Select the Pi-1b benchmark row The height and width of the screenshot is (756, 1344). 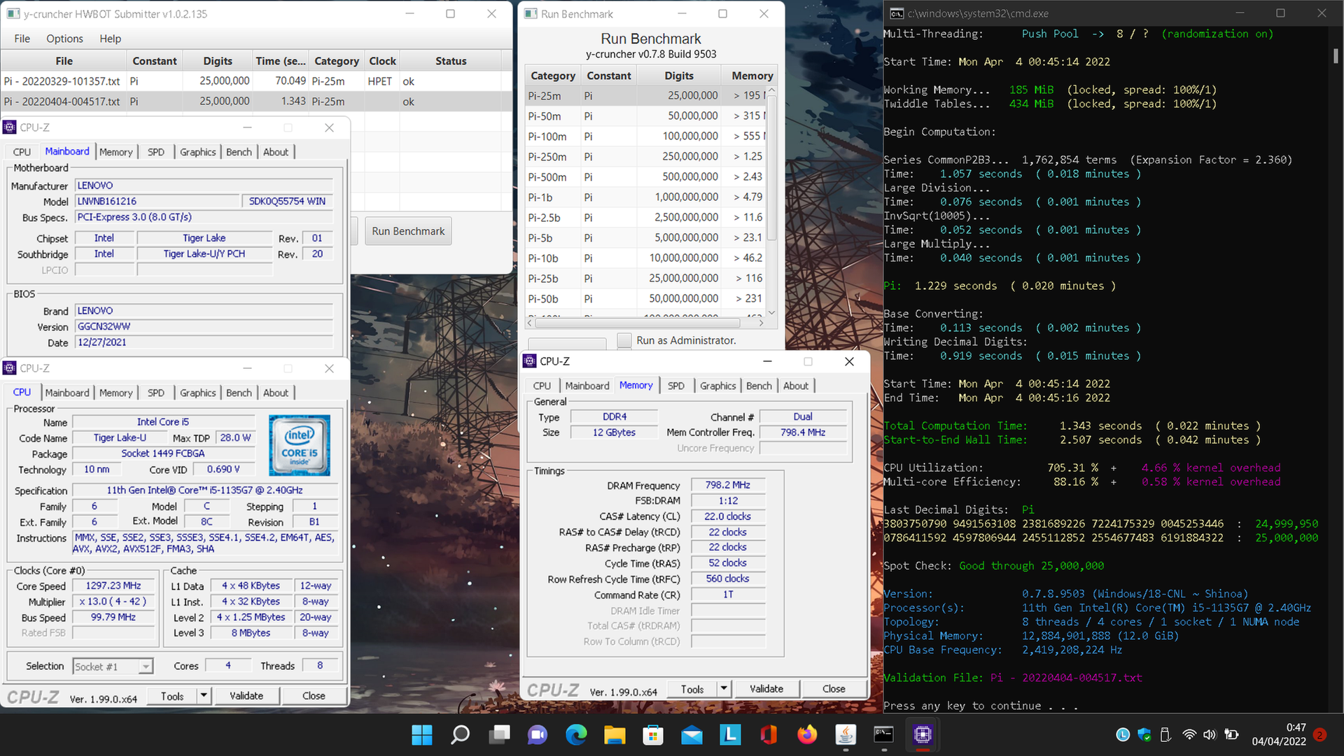[x=645, y=197]
